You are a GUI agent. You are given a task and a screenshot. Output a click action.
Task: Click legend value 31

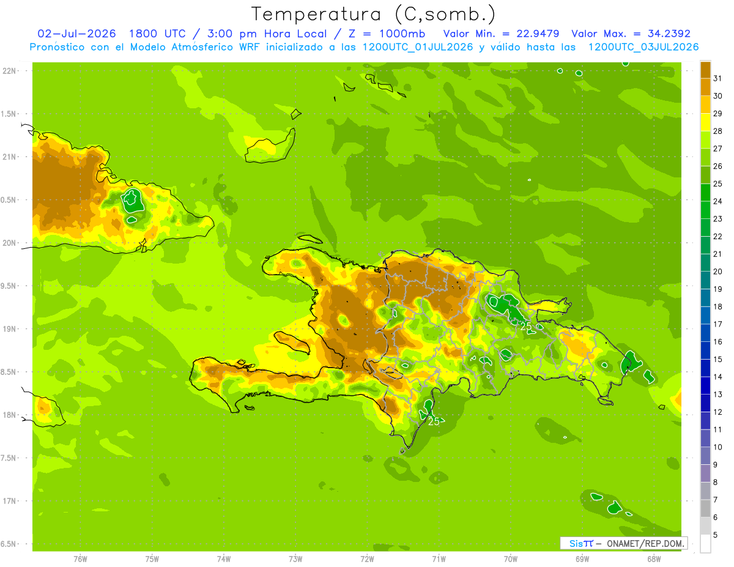click(x=718, y=78)
